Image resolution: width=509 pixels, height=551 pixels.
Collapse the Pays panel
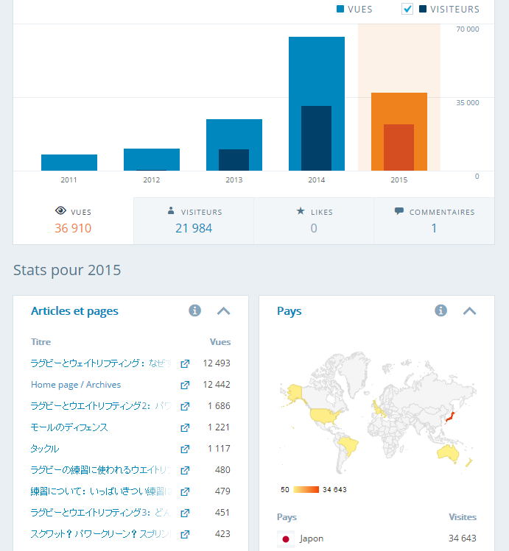[470, 310]
